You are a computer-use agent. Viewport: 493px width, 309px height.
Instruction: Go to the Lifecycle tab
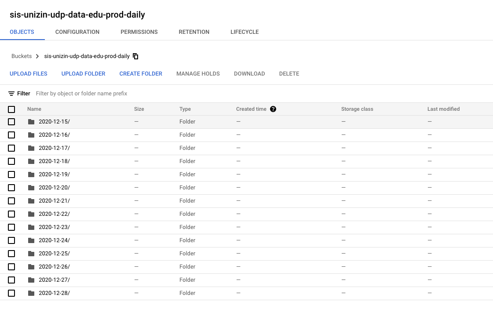click(245, 32)
